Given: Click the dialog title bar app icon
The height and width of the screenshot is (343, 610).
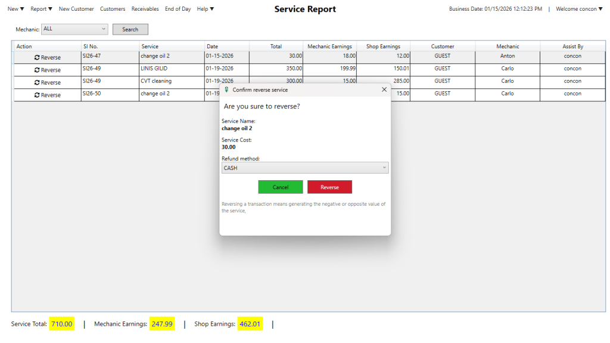Looking at the screenshot, I should point(226,89).
